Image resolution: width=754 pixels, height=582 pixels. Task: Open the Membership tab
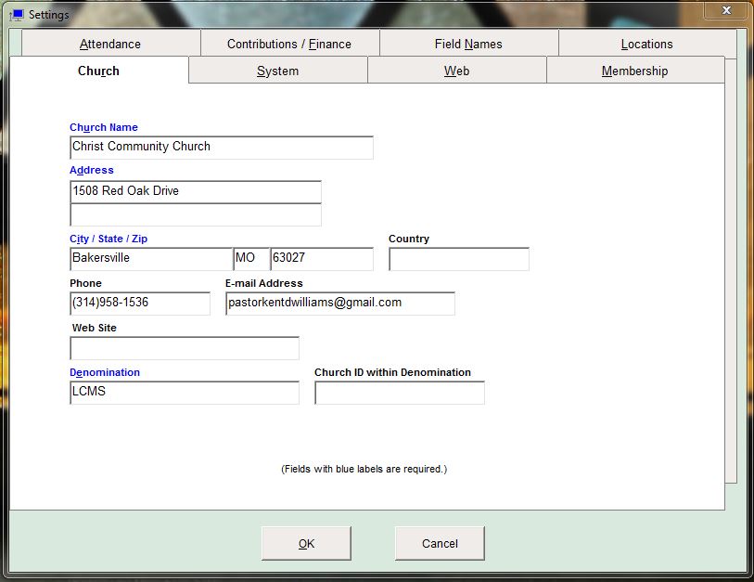[x=634, y=71]
